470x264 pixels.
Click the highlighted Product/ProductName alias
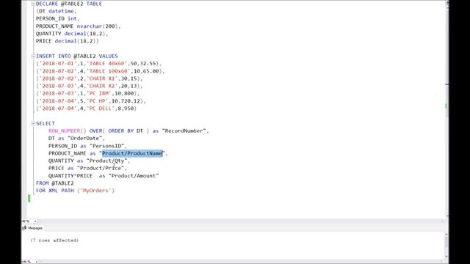point(132,153)
